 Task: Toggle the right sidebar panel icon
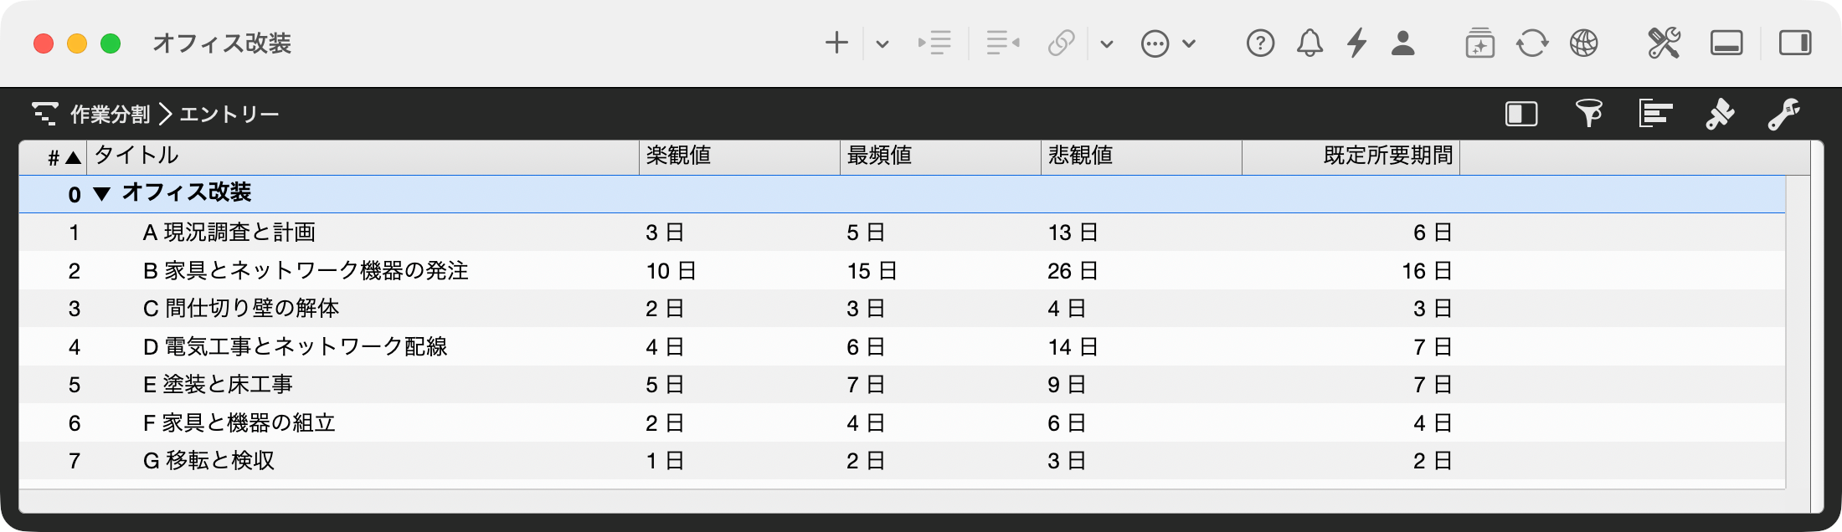[1794, 43]
